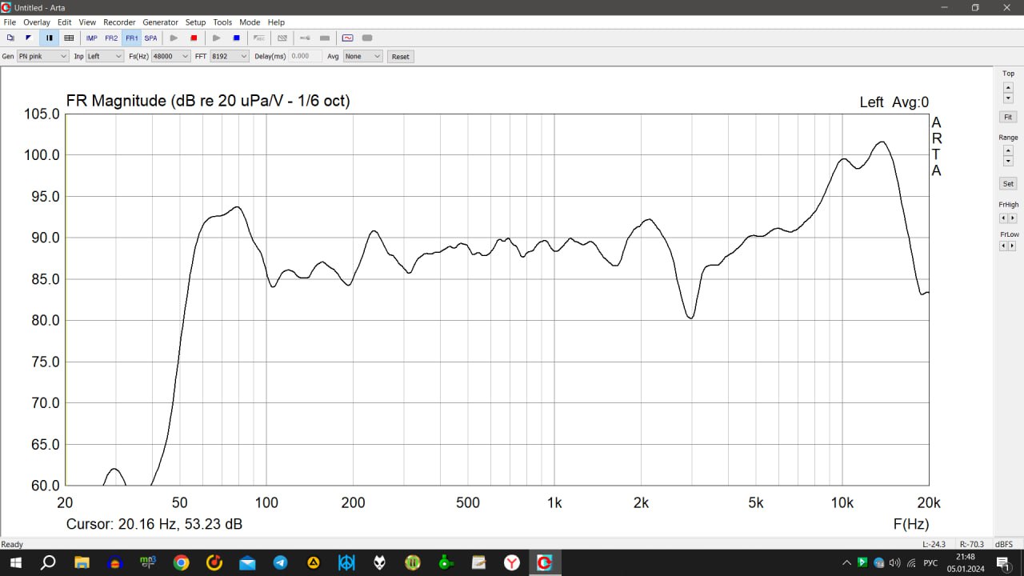
Task: Click the gray connector-shaped toolbar icon
Action: [x=305, y=38]
